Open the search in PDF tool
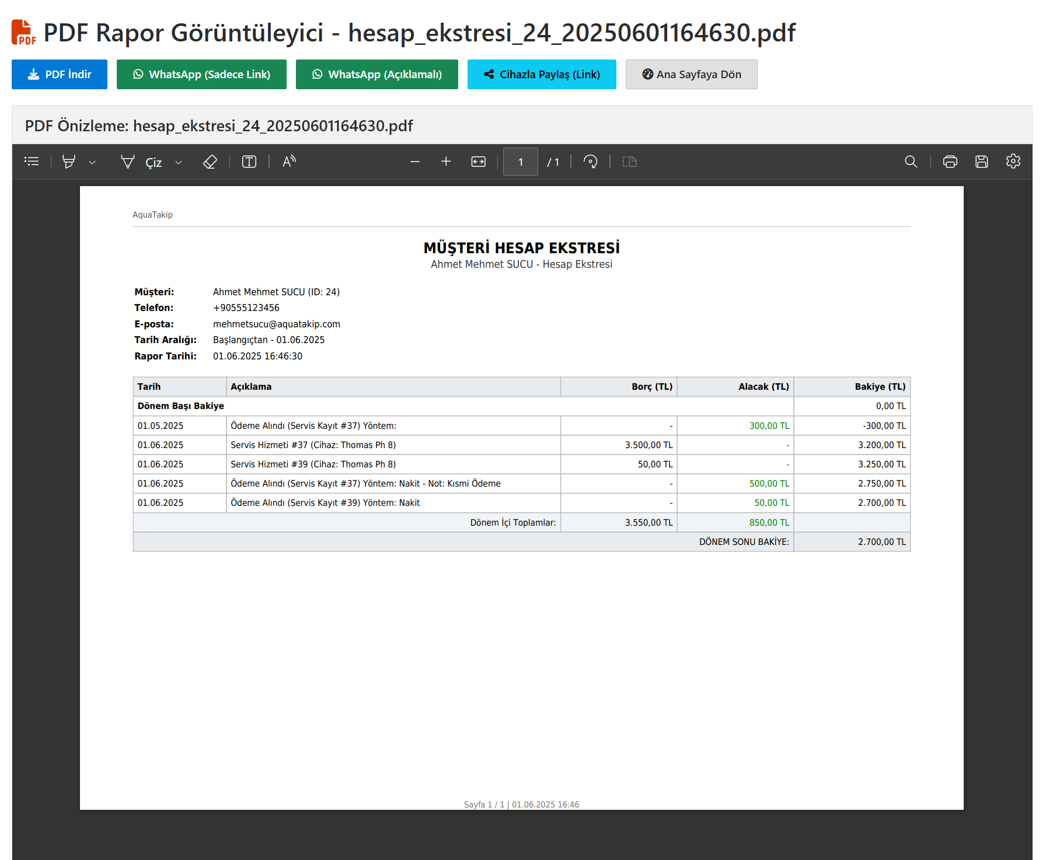 point(911,162)
